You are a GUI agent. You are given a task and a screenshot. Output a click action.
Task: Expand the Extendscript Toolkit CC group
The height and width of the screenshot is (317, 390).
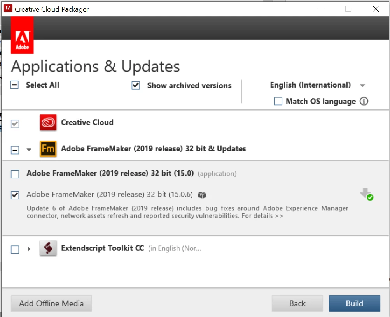[29, 249]
